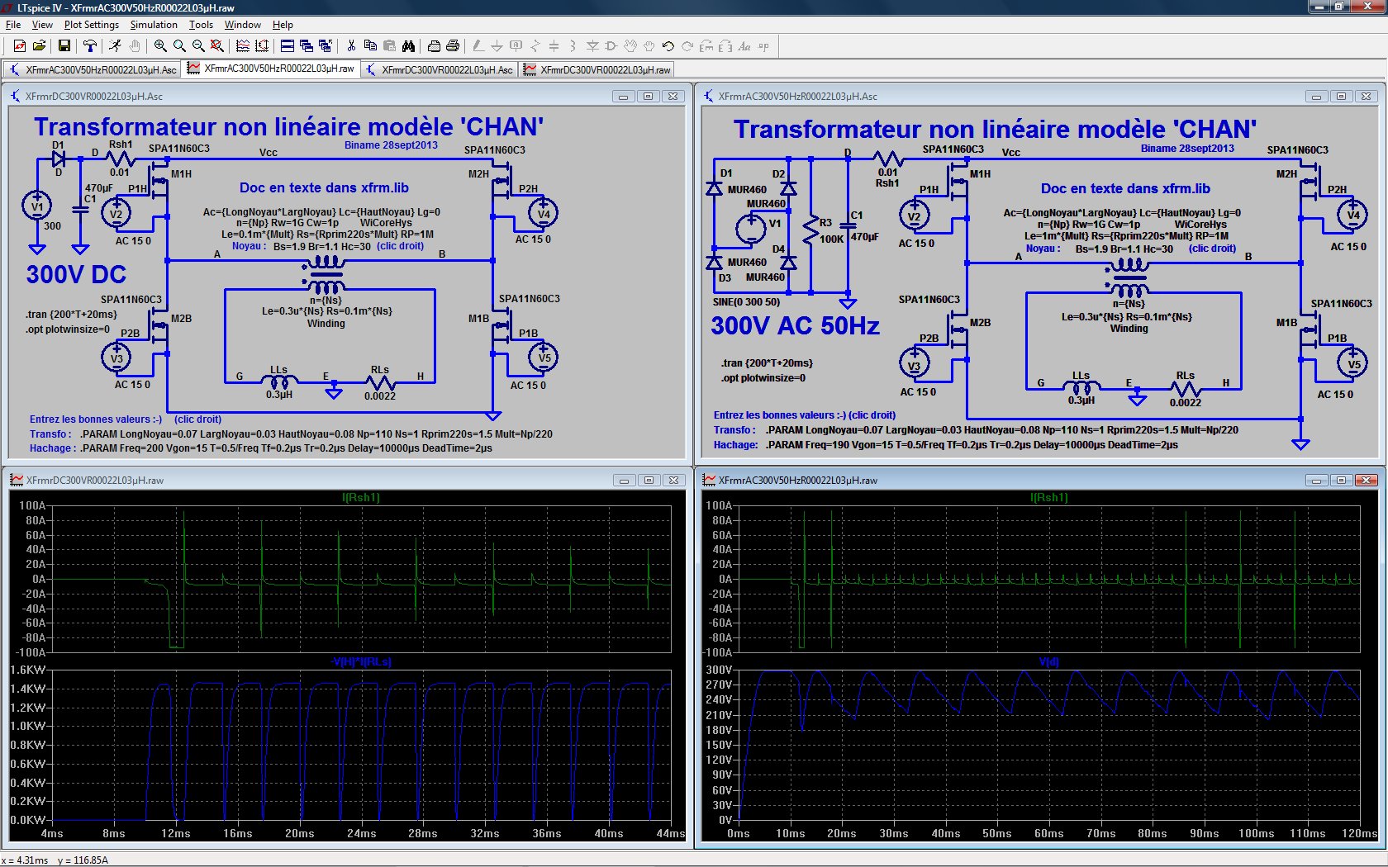This screenshot has width=1388, height=867.
Task: Run the simulation with the running man icon
Action: (x=115, y=46)
